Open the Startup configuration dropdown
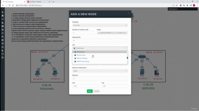Viewport: 199px width, 111px height. pyautogui.click(x=100, y=71)
